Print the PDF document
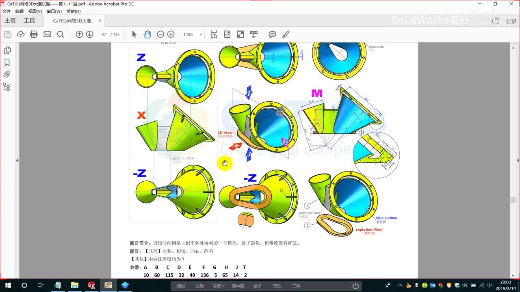 coord(34,34)
